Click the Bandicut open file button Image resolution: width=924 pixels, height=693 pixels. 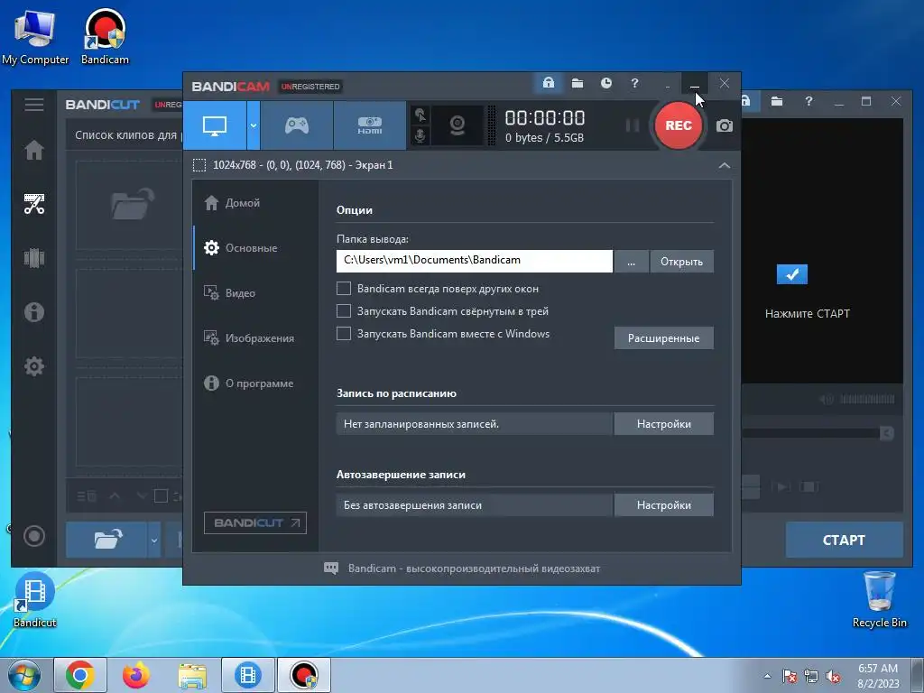pos(106,540)
